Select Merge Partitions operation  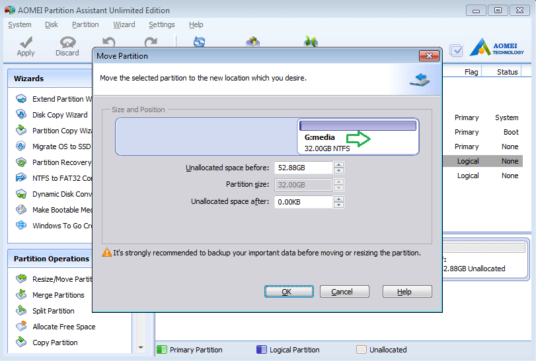[x=50, y=295]
